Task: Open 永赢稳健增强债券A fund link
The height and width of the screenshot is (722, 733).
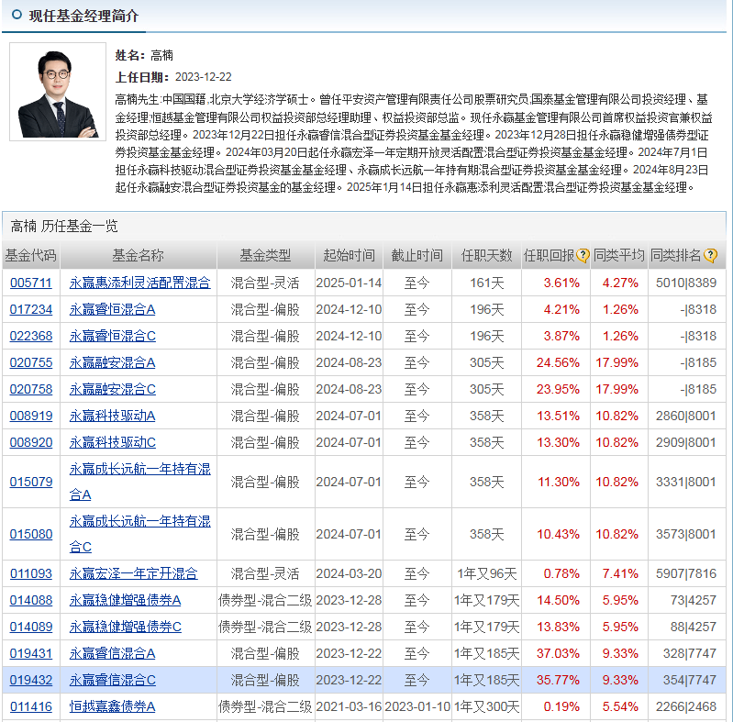Action: pos(125,600)
